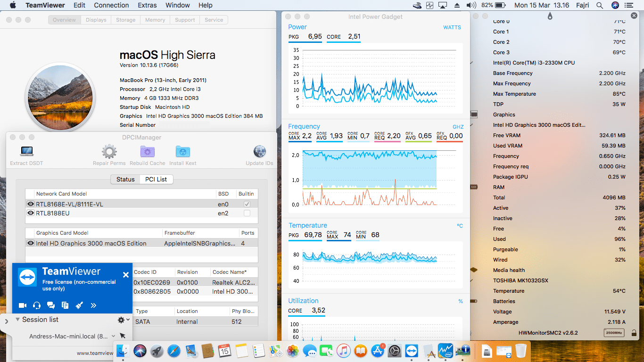Image resolution: width=644 pixels, height=362 pixels.
Task: Click www.teamviewer link in session panel
Action: coord(95,353)
